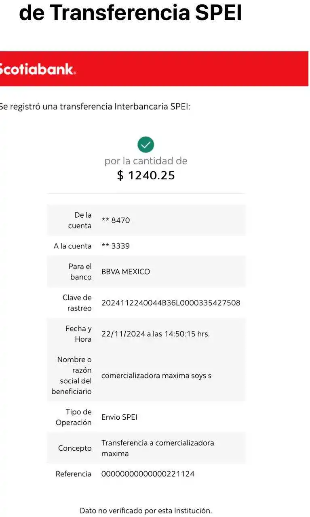Viewport: 310px width, 517px height.
Task: Select the amount $ 1240.25
Action: [x=146, y=175]
